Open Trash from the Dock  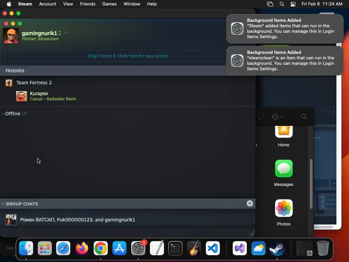[323, 248]
